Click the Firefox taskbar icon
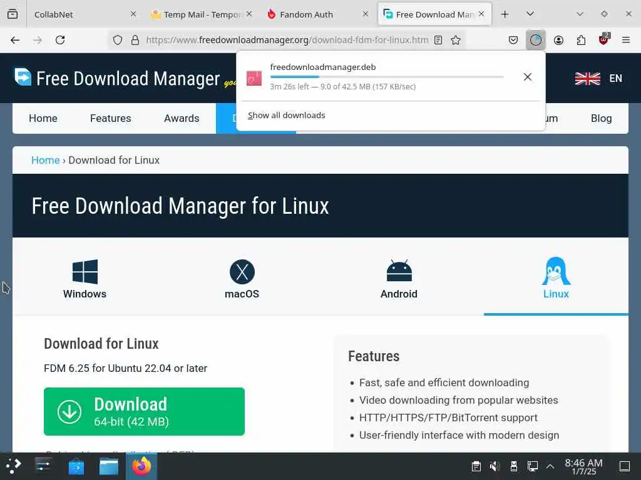641x480 pixels. point(141,466)
